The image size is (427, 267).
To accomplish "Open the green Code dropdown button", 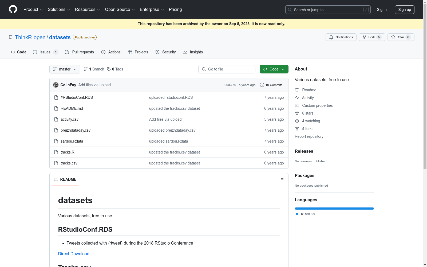I will pyautogui.click(x=274, y=69).
